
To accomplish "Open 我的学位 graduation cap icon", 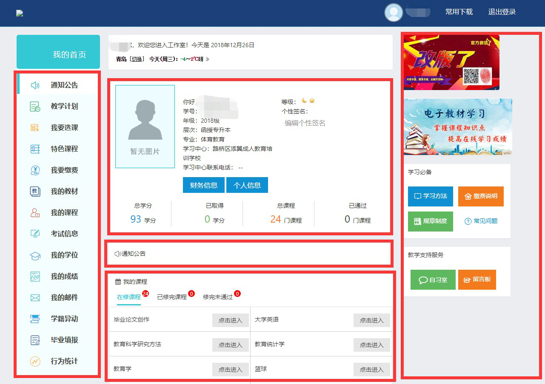I will coord(35,255).
